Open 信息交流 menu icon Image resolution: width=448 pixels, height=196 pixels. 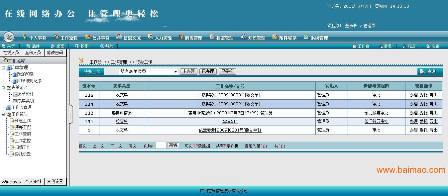[x=119, y=37]
